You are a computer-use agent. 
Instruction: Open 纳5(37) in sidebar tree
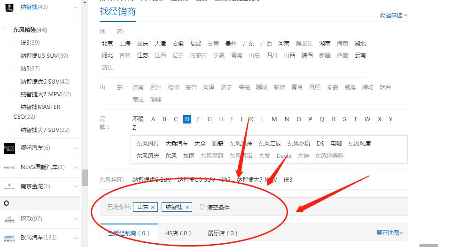(30, 69)
